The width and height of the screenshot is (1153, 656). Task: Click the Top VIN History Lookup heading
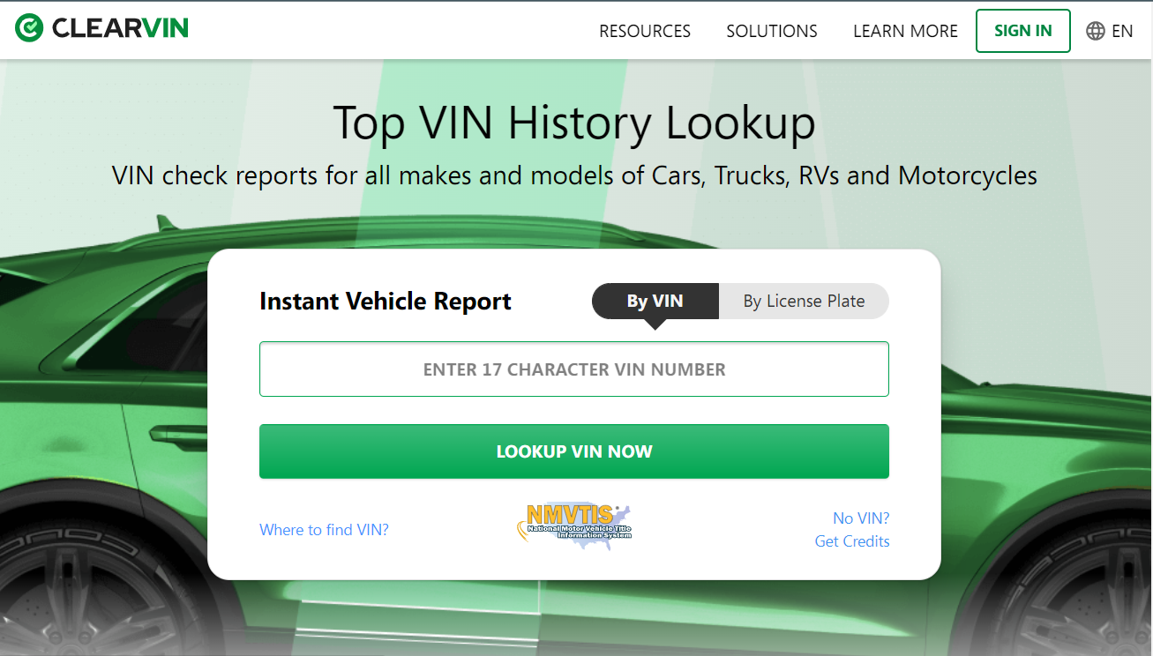tap(574, 123)
